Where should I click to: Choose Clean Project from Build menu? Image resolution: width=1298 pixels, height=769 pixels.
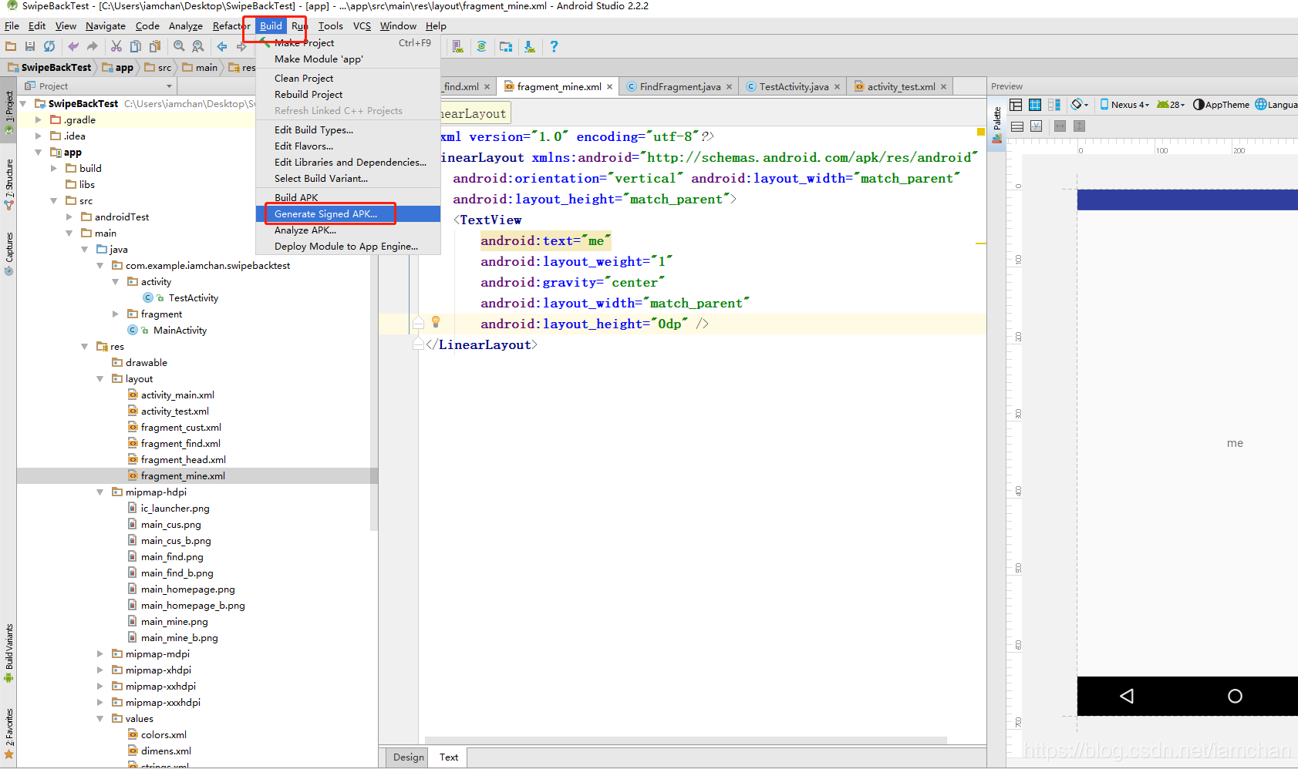tap(348, 79)
